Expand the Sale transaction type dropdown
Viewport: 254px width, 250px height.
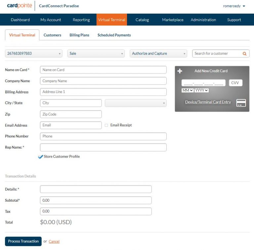tap(96, 53)
